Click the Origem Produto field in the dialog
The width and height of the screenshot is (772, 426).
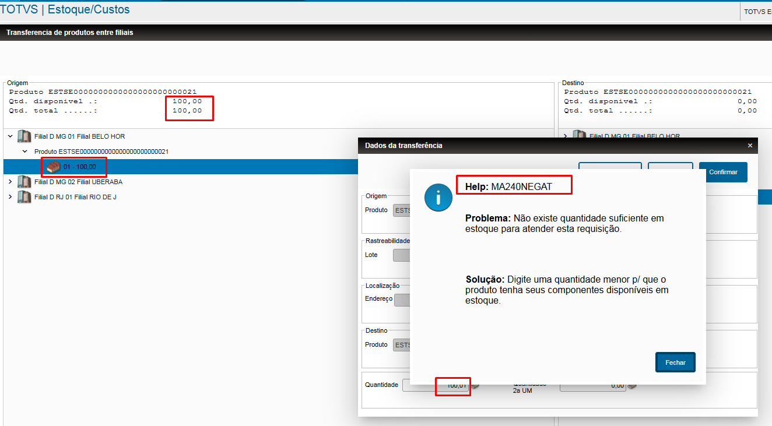tap(402, 210)
